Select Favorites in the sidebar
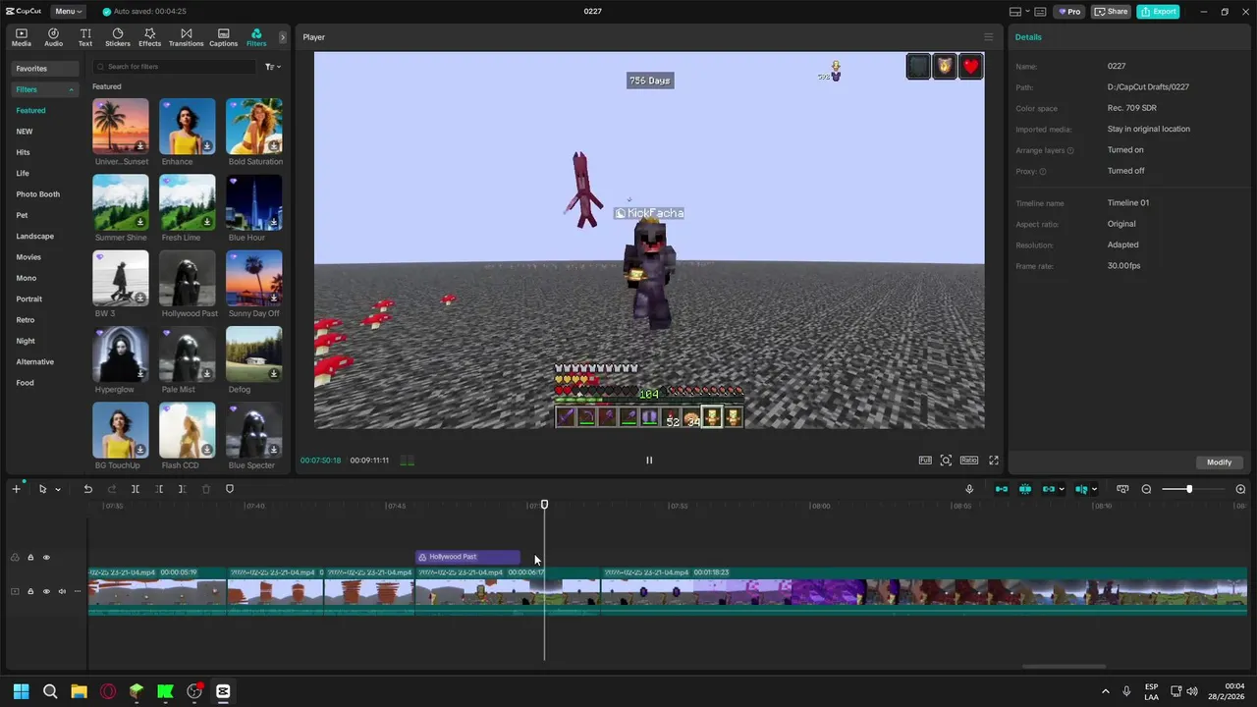The height and width of the screenshot is (707, 1257). click(x=45, y=69)
